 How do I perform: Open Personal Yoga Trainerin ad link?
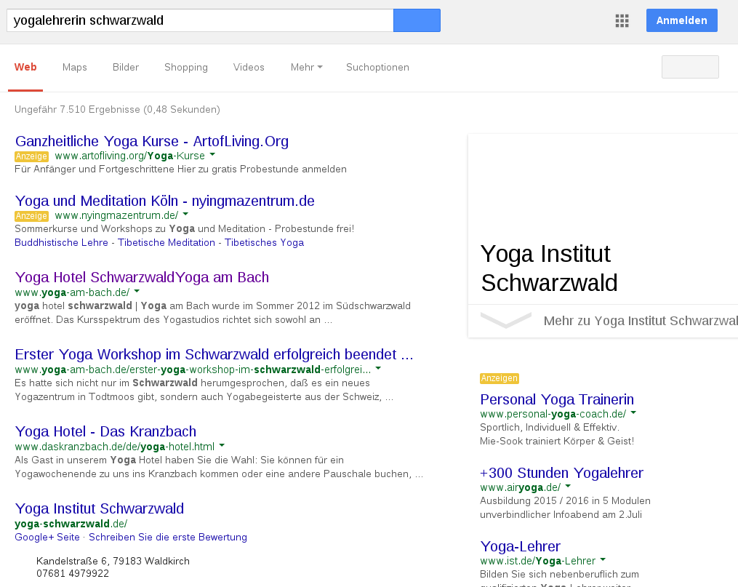click(557, 399)
